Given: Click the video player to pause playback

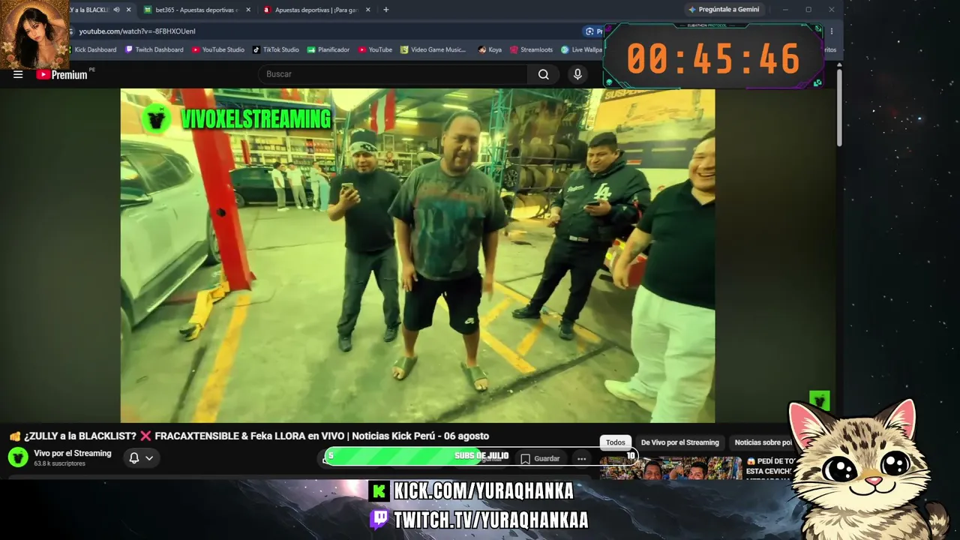Looking at the screenshot, I should pos(418,256).
